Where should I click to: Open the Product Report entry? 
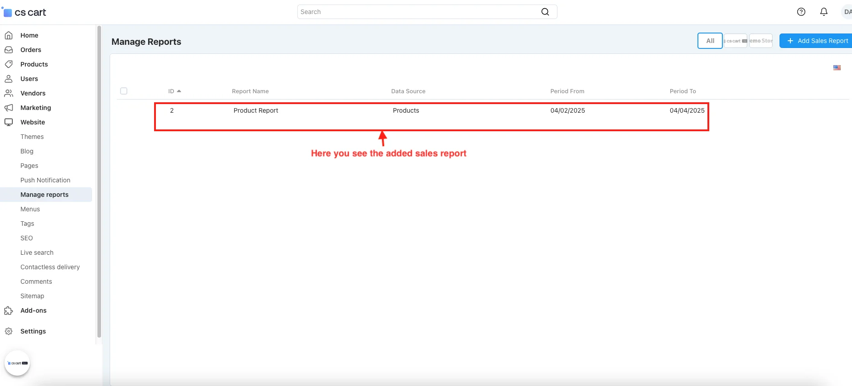256,110
